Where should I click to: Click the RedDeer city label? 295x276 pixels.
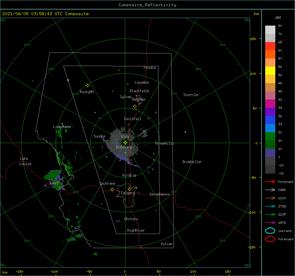[139, 99]
